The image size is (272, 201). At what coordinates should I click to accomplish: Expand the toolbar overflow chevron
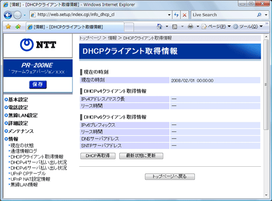coord(267,23)
